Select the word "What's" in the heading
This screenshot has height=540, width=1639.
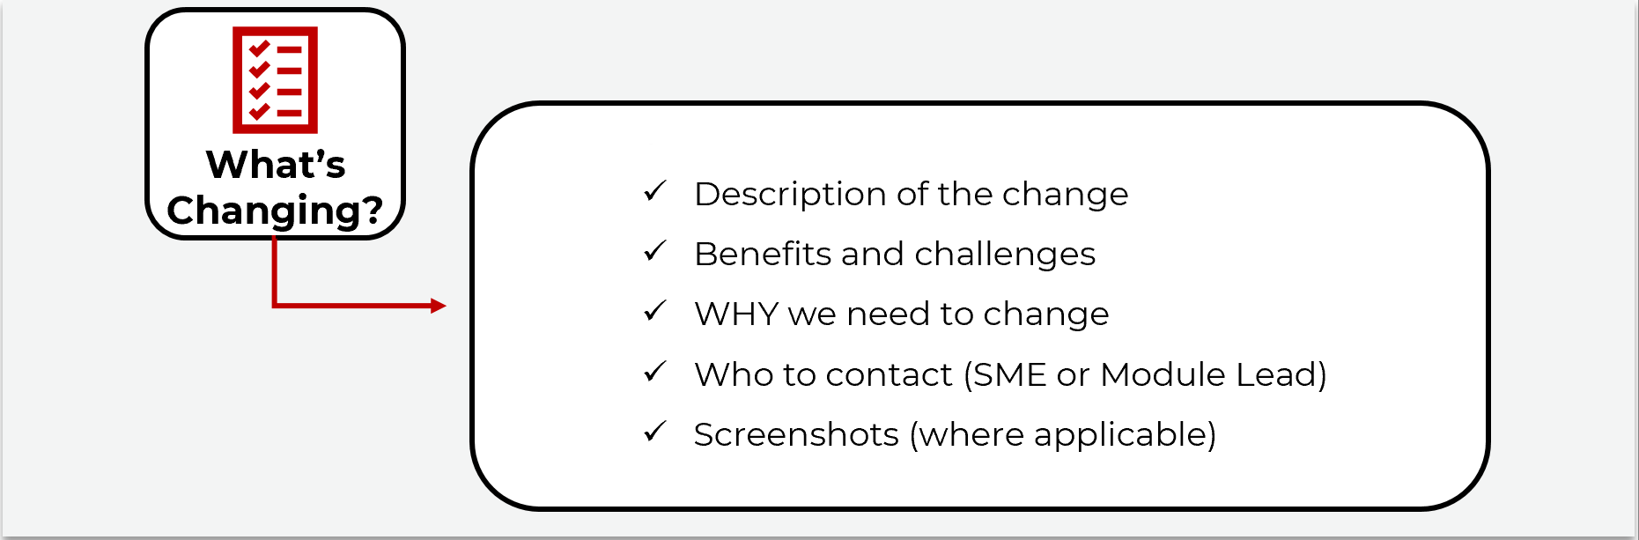[x=276, y=165]
